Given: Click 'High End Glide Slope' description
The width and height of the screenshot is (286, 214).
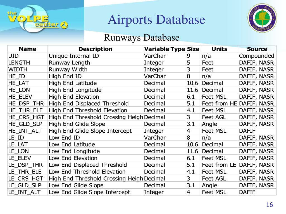Looking at the screenshot, I should [x=96, y=124].
